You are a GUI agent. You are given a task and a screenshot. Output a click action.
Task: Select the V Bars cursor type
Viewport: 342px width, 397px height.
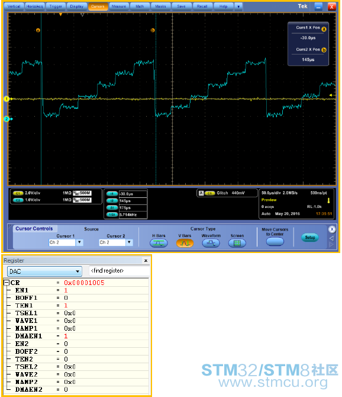pos(185,244)
